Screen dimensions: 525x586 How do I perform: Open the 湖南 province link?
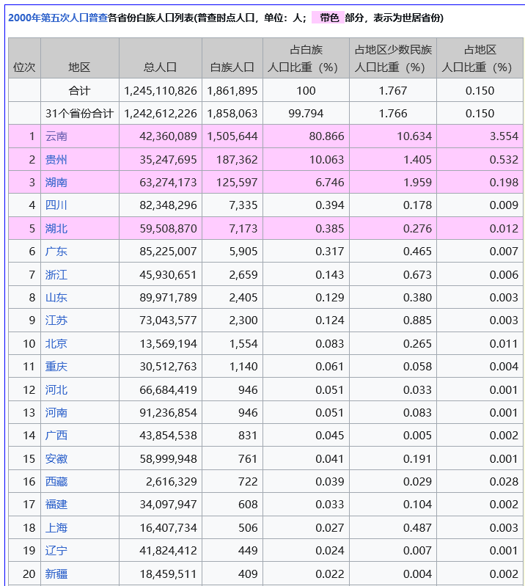tap(56, 183)
